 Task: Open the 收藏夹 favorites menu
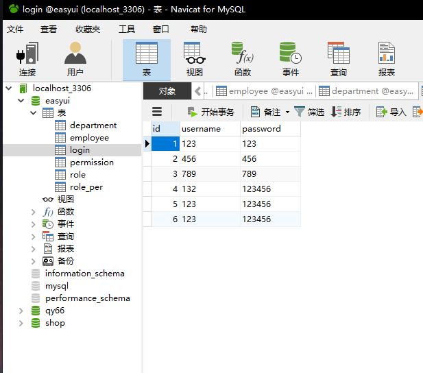[88, 29]
